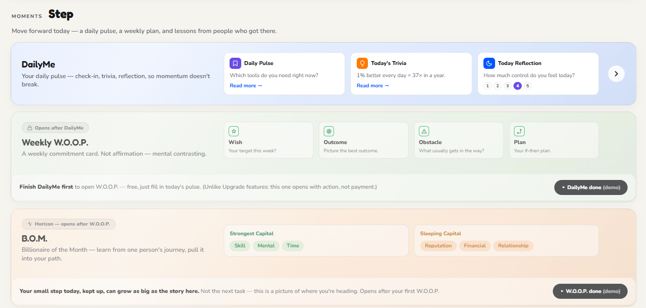The width and height of the screenshot is (646, 308).
Task: Select the Mental capital chip
Action: [x=266, y=246]
